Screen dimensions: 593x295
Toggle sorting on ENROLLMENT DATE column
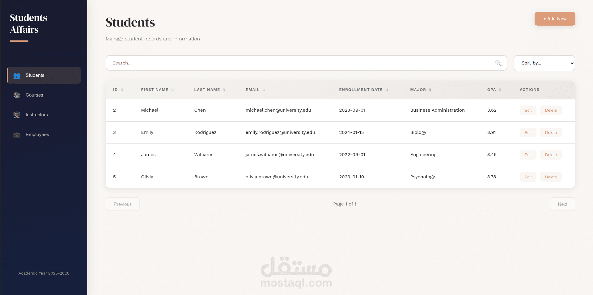387,90
